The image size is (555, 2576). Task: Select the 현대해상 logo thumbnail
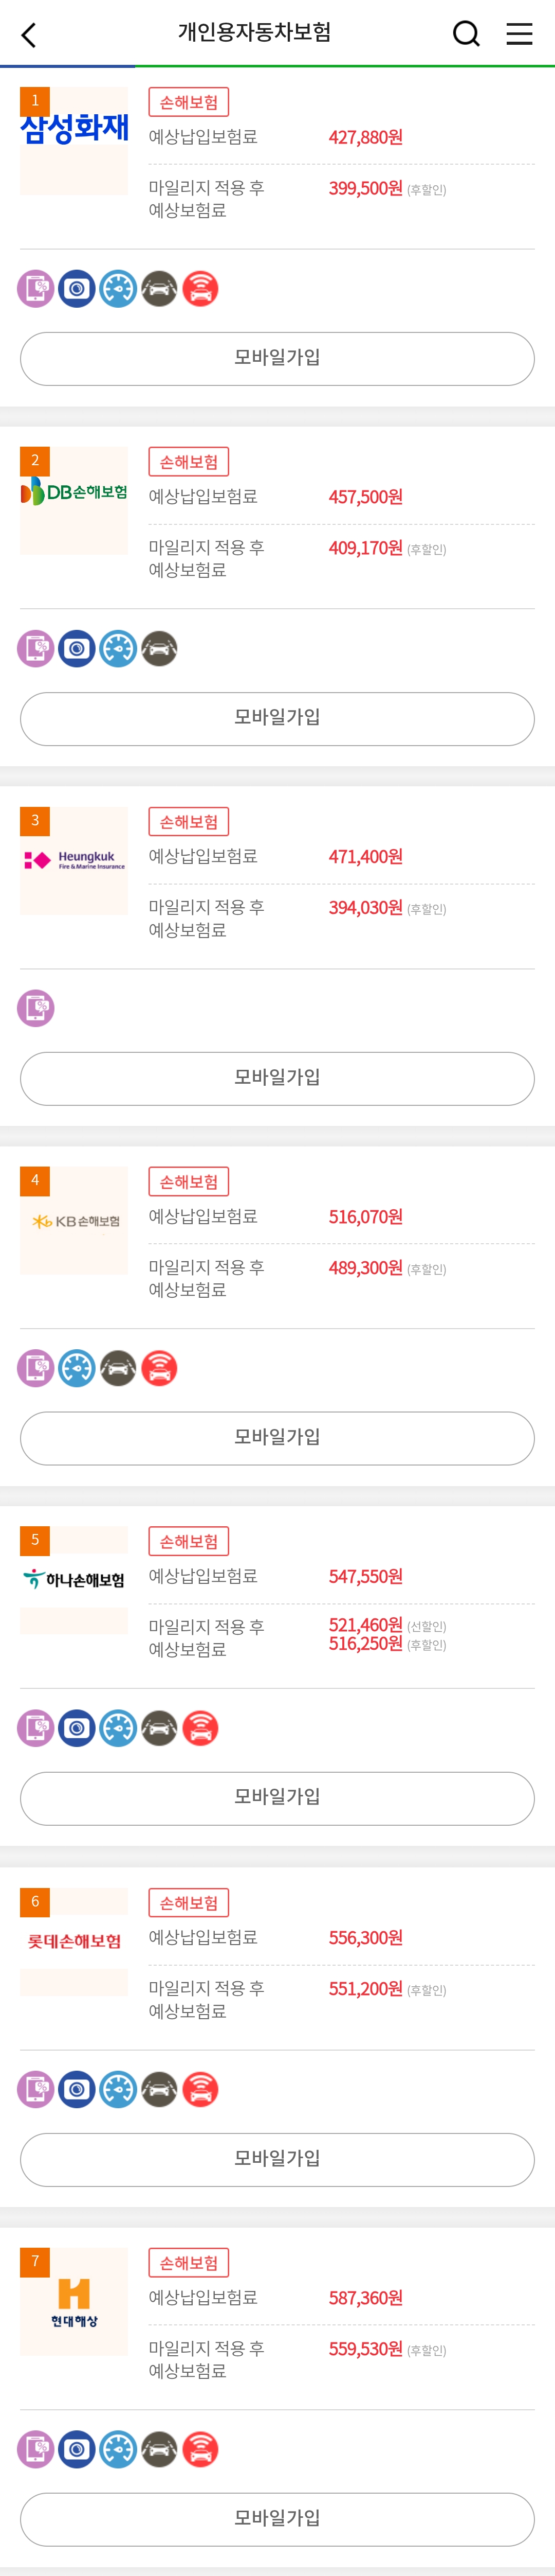(74, 2301)
